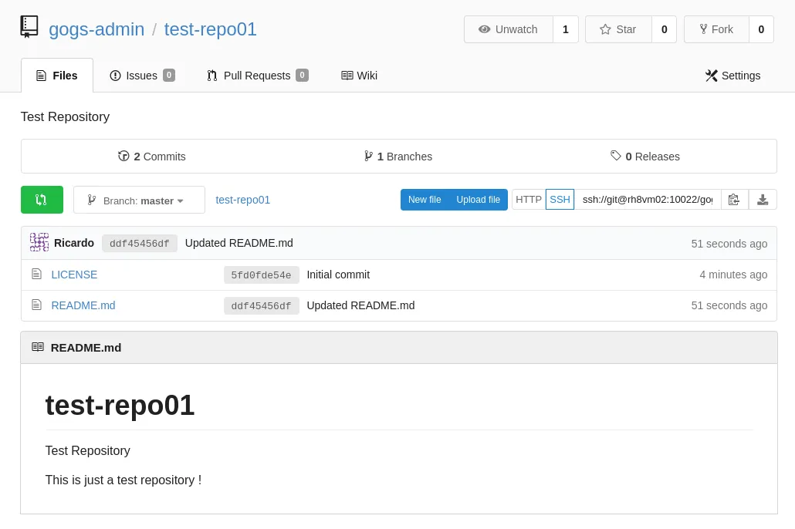
Task: Switch clone protocol to HTTP
Action: coord(529,199)
